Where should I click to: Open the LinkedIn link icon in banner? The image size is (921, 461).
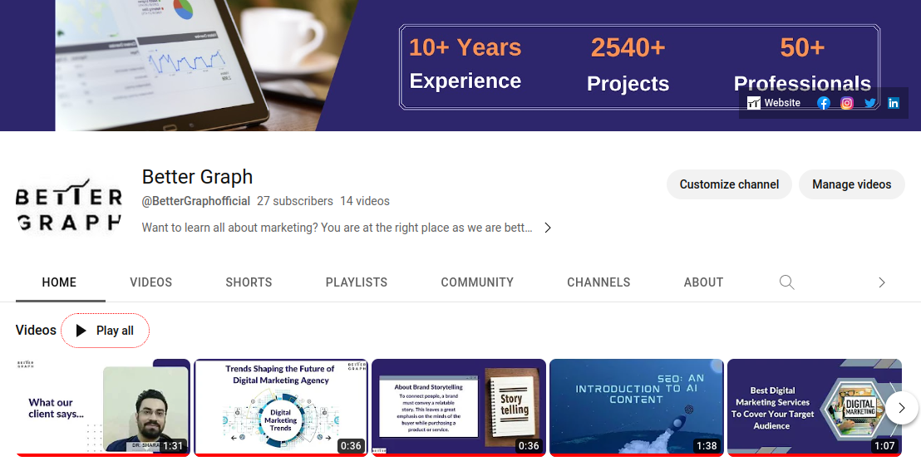click(x=894, y=103)
